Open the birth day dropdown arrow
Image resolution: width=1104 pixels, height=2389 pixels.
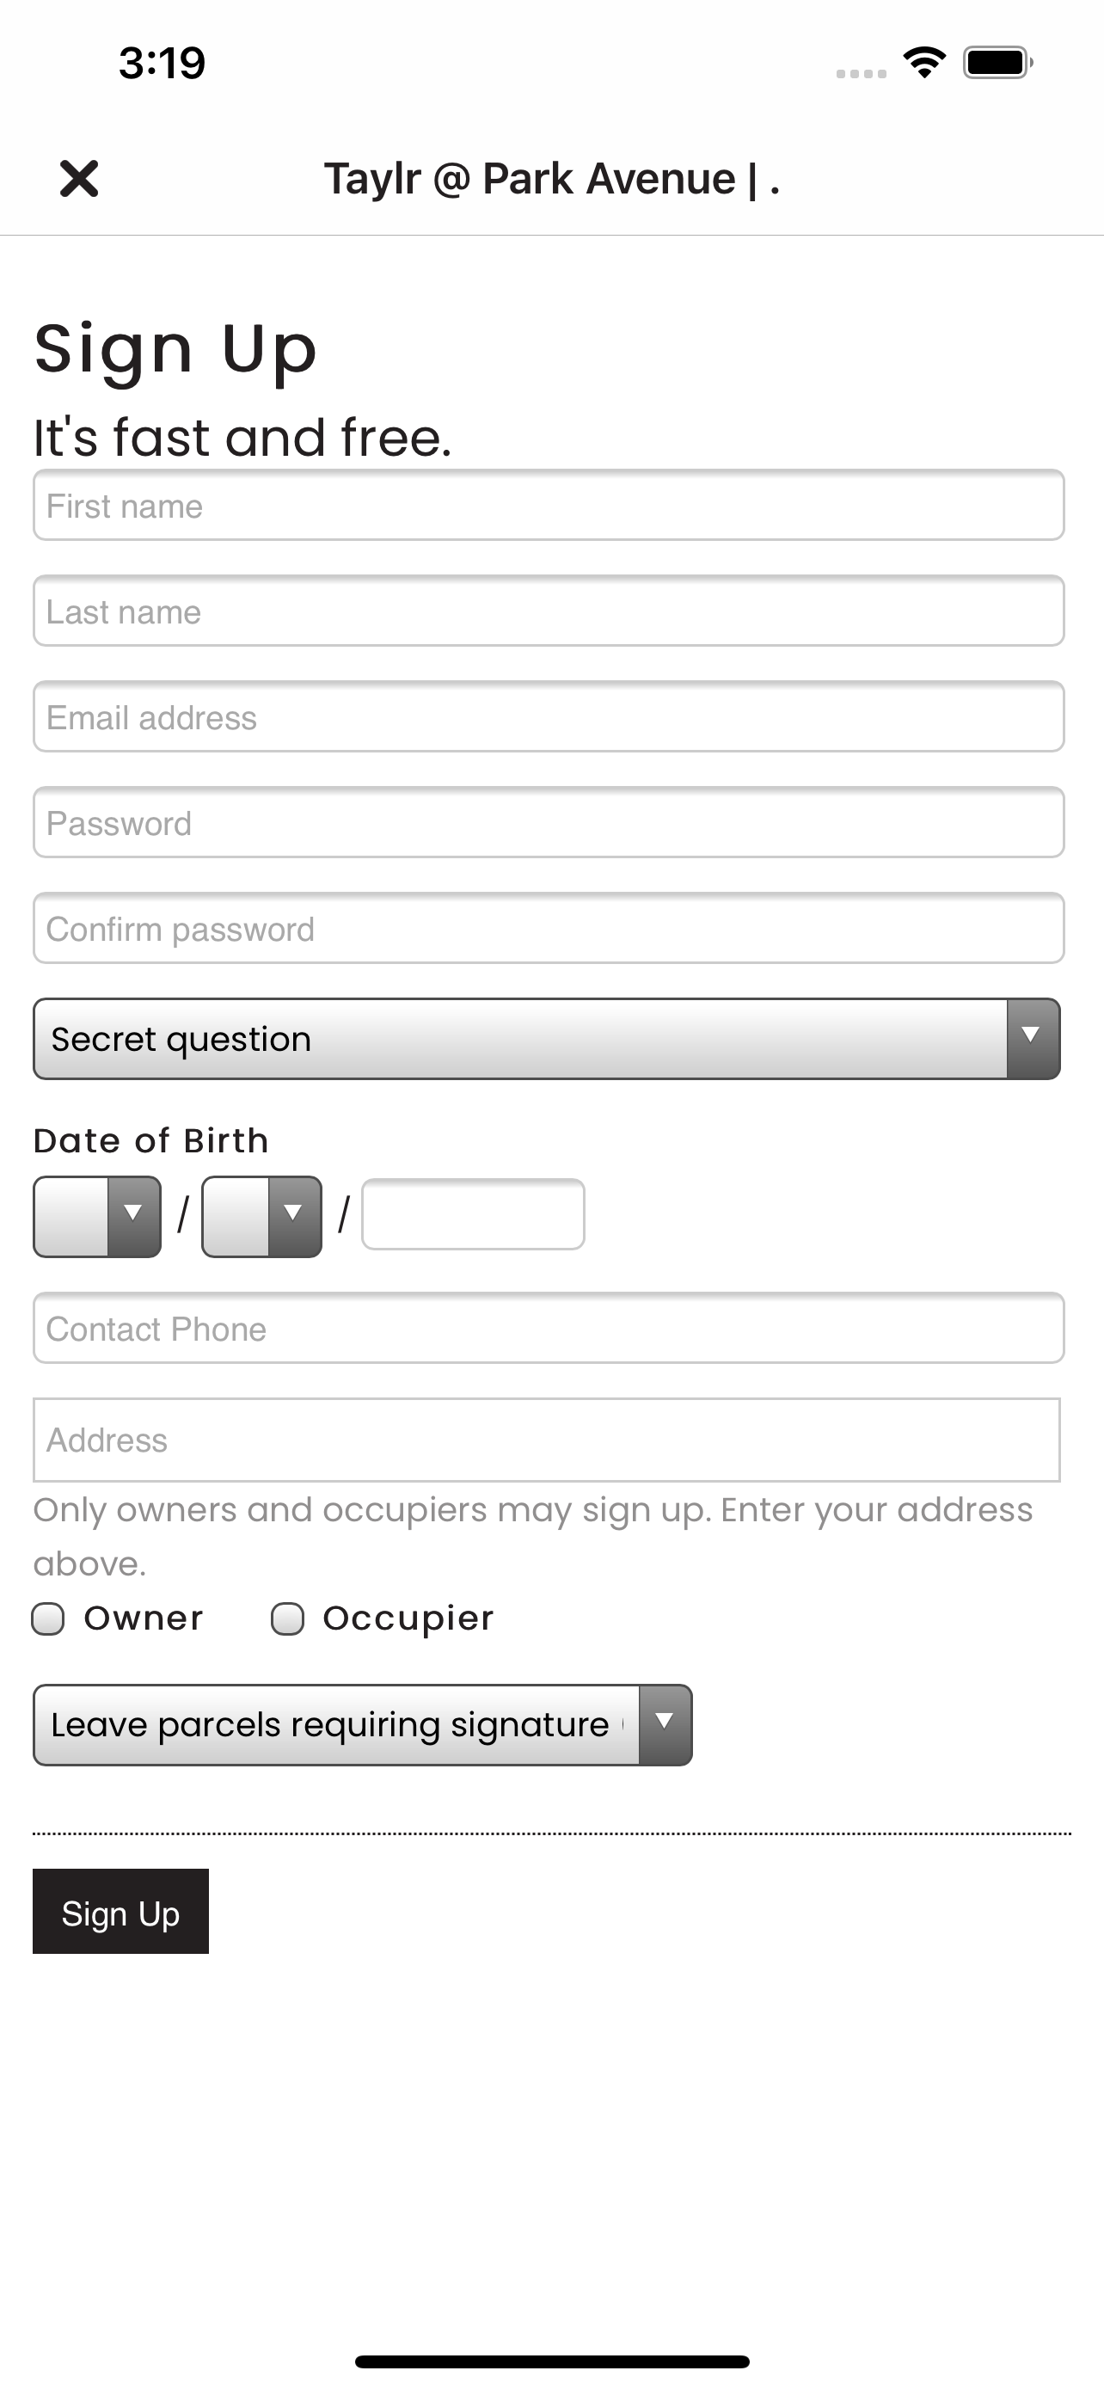[133, 1217]
